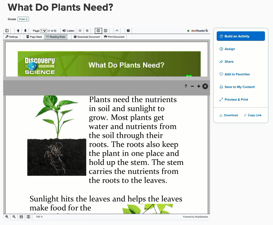Click the PreK-2 grade tag
Screen dimensions: 273x225
pyautogui.click(x=23, y=19)
